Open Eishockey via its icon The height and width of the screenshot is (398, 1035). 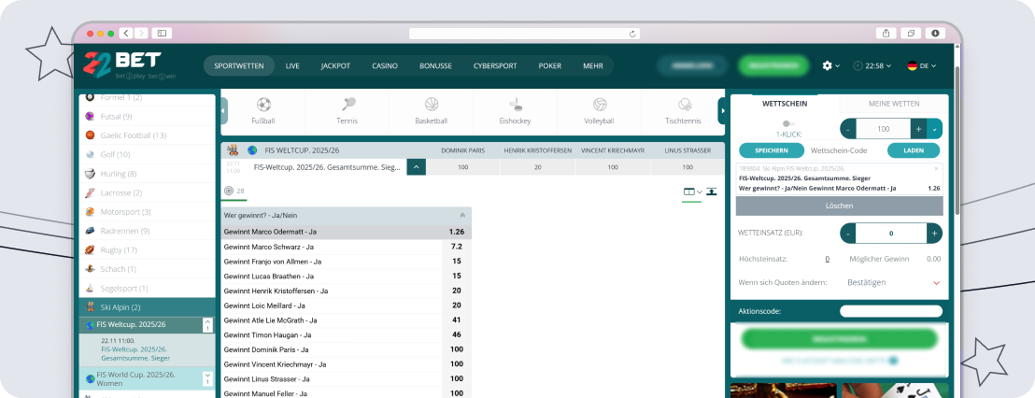click(515, 105)
